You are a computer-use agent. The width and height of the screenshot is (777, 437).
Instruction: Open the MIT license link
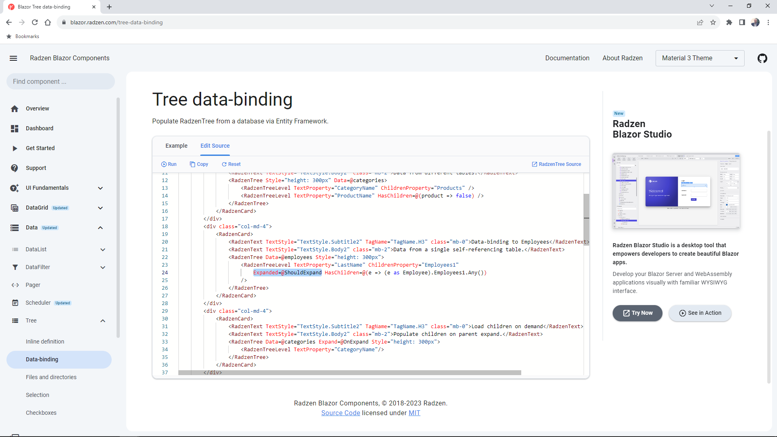point(414,413)
